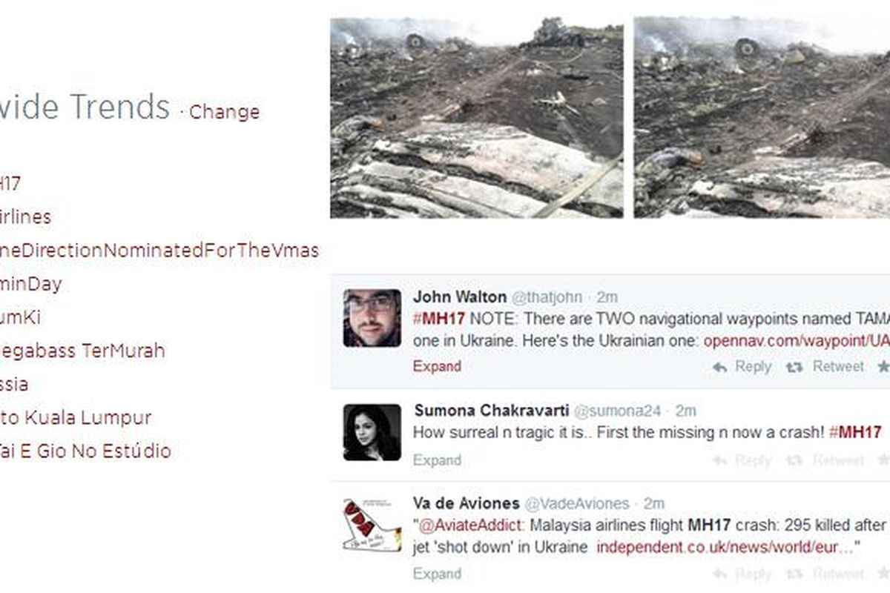Click the #MH17 hashtag in Sumona's tweet
890x593 pixels.
tap(855, 431)
